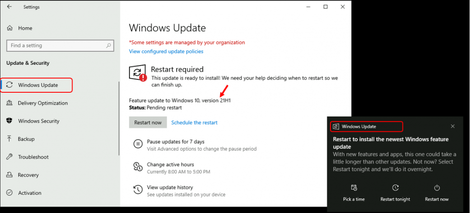Focus the Find a setting search box

point(60,45)
